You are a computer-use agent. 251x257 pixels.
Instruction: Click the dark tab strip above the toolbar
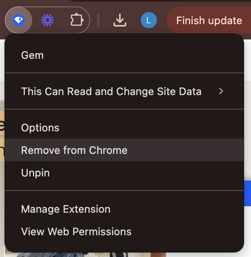pyautogui.click(x=160, y=1)
